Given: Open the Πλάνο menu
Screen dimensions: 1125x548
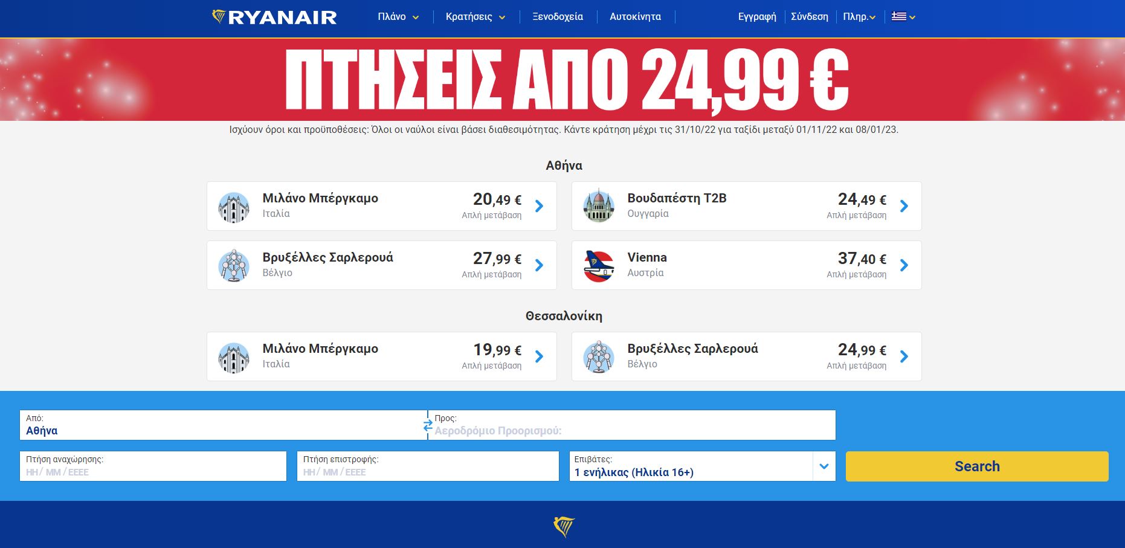Looking at the screenshot, I should coord(398,17).
